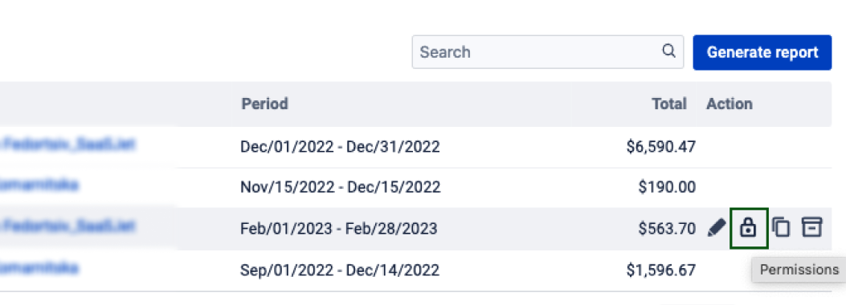Focus the Search input field

[548, 51]
